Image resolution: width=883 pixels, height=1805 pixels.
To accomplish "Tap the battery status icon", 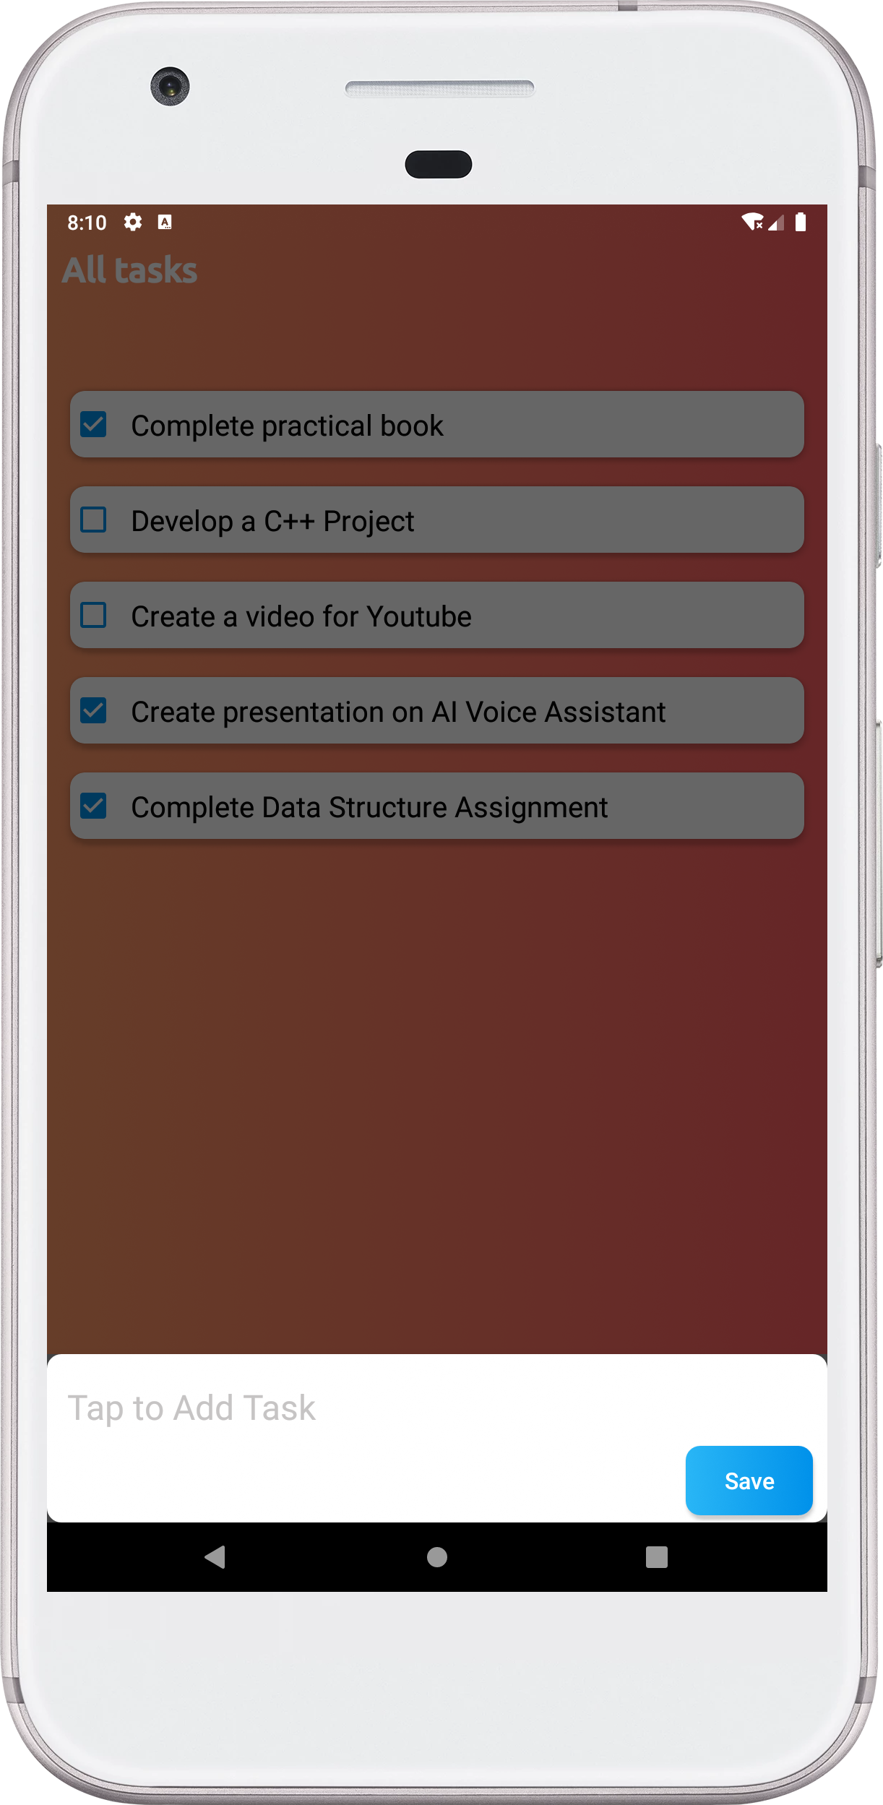I will coord(801,223).
